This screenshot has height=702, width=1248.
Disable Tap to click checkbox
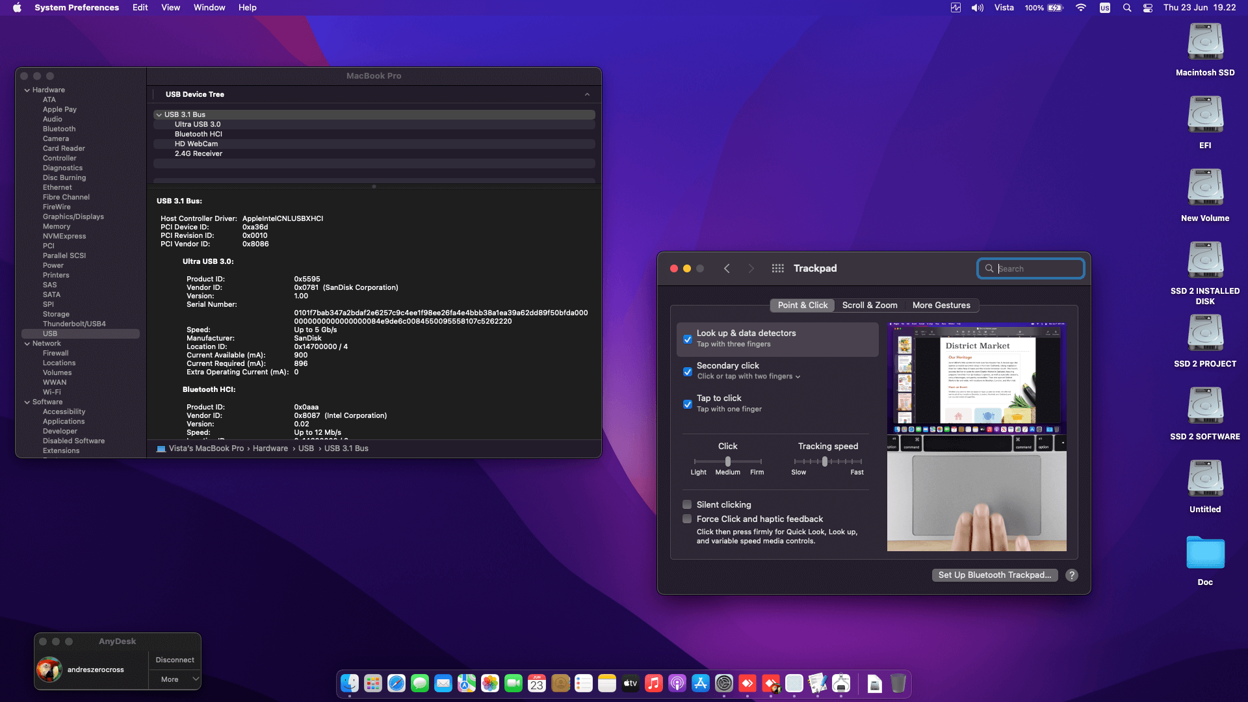(x=688, y=404)
